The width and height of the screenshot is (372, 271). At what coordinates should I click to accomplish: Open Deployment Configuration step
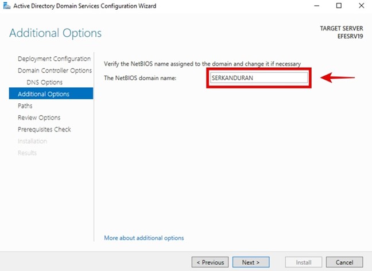[54, 59]
